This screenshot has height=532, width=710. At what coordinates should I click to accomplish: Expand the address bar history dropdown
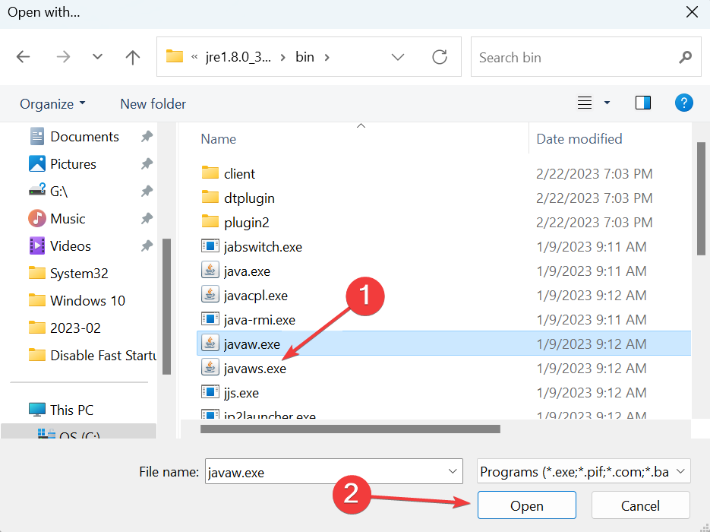point(398,57)
